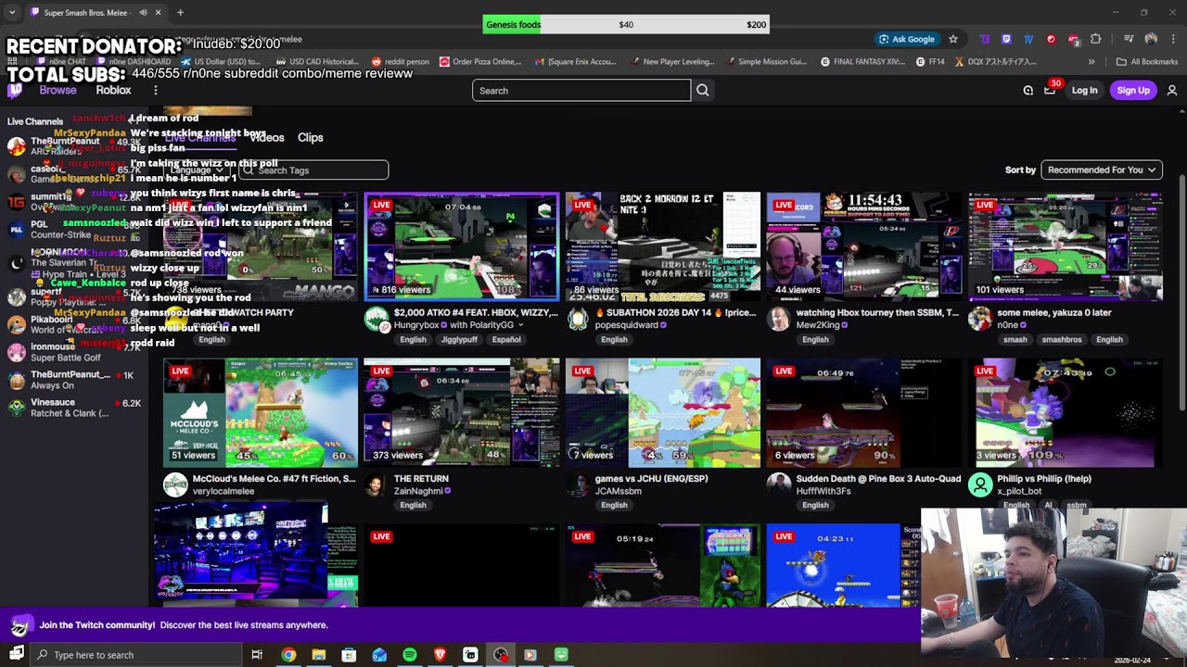
Task: Switch to the Clips tab
Action: pos(310,137)
